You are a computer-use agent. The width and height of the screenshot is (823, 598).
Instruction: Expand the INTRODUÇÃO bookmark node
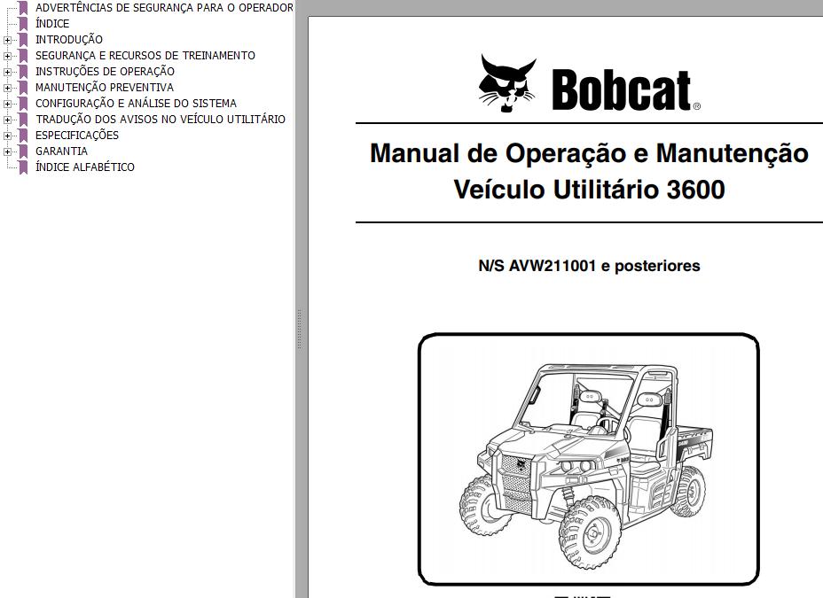[7, 40]
